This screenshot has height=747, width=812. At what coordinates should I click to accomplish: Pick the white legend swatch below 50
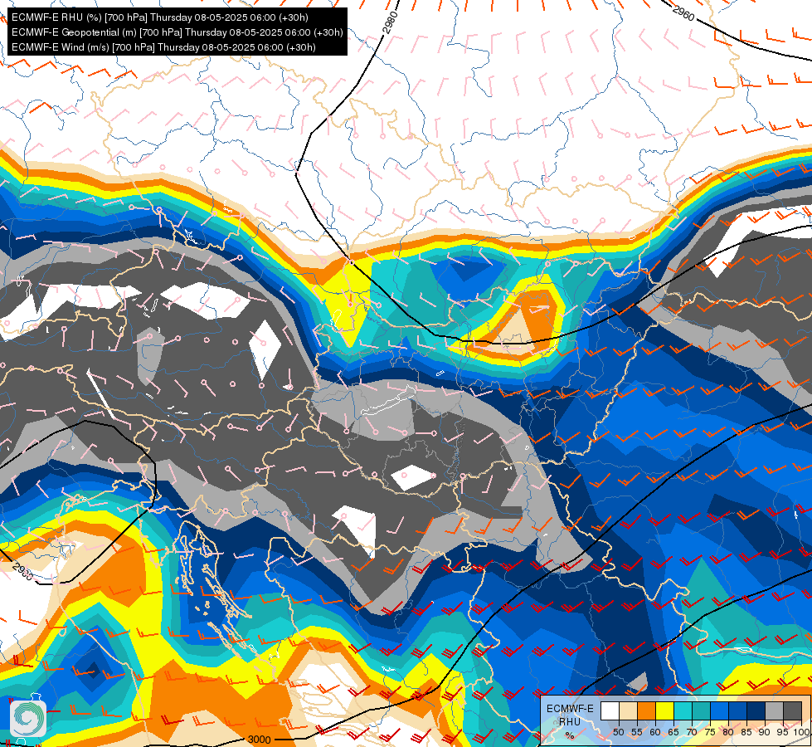coord(610,710)
